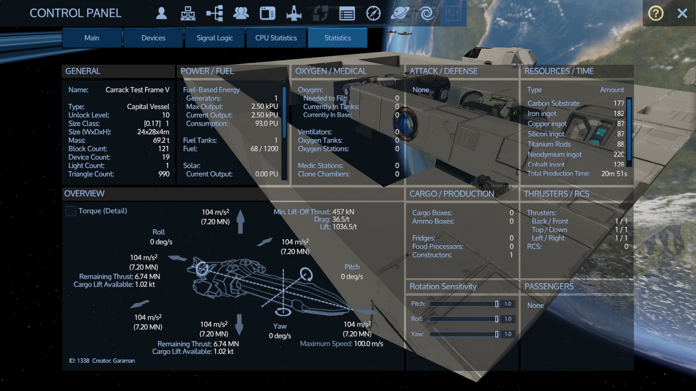
Task: Click the Yaw value field 1.0
Action: click(x=508, y=334)
